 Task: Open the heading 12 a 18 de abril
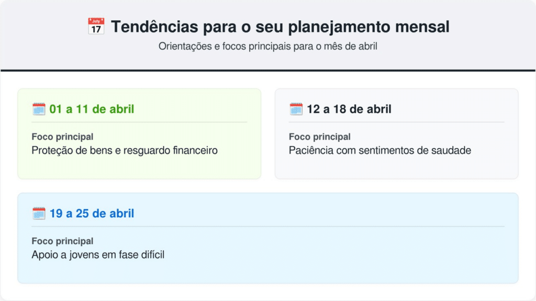pyautogui.click(x=349, y=109)
